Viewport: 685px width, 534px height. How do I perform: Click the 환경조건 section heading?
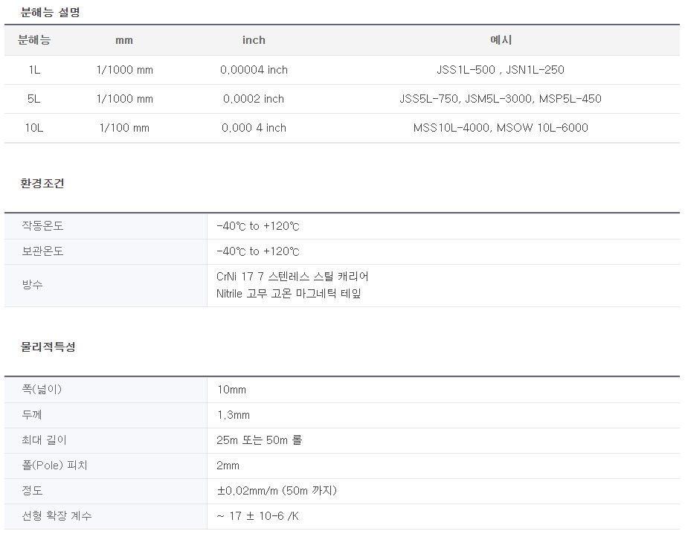click(42, 183)
